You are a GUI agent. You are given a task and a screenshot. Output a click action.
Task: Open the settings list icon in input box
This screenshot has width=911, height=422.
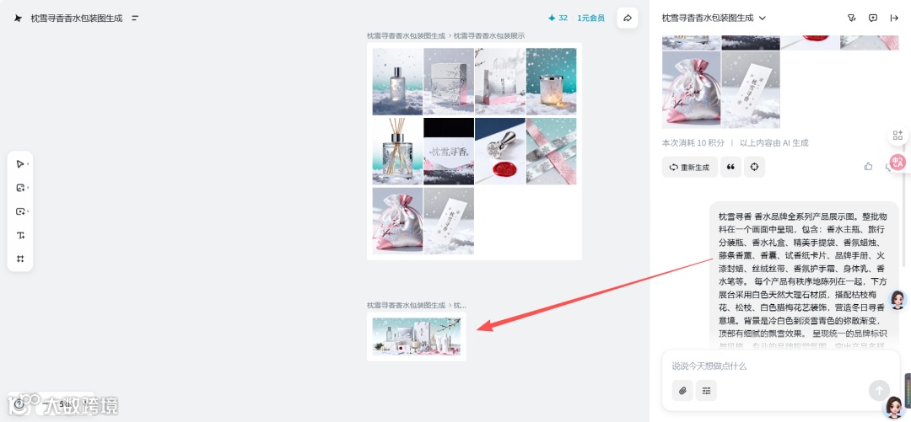707,391
